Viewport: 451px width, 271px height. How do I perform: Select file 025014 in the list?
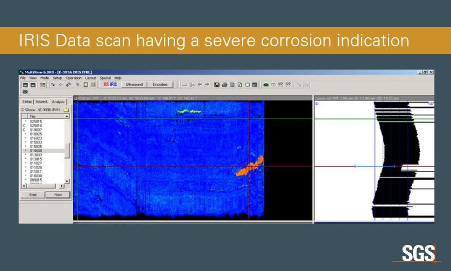(36, 125)
